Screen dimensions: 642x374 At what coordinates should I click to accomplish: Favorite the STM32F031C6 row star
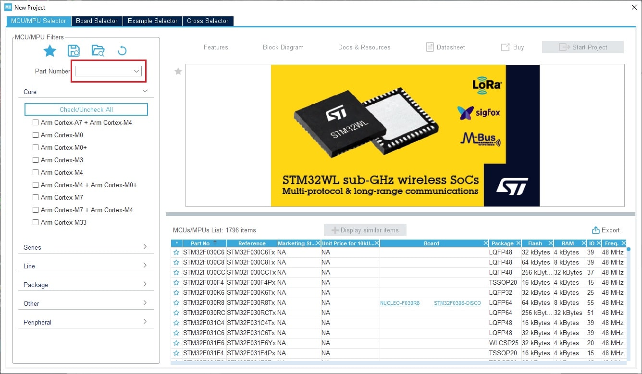176,333
